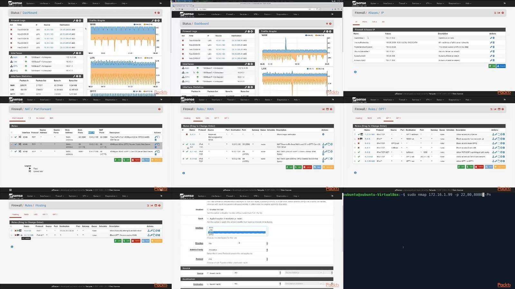Expand the Protocol dropdown in rule editor

(238, 259)
